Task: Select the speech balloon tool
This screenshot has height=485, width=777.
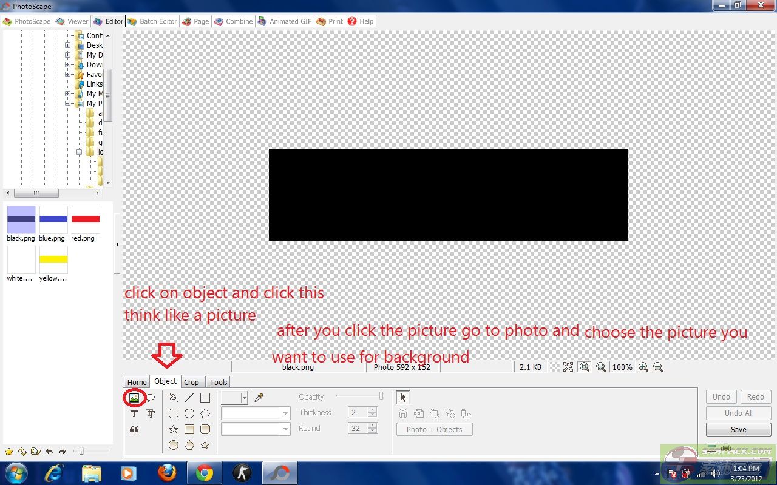Action: coord(151,398)
